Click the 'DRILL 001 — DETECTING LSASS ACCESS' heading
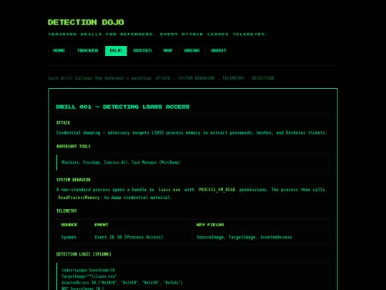 (x=123, y=107)
